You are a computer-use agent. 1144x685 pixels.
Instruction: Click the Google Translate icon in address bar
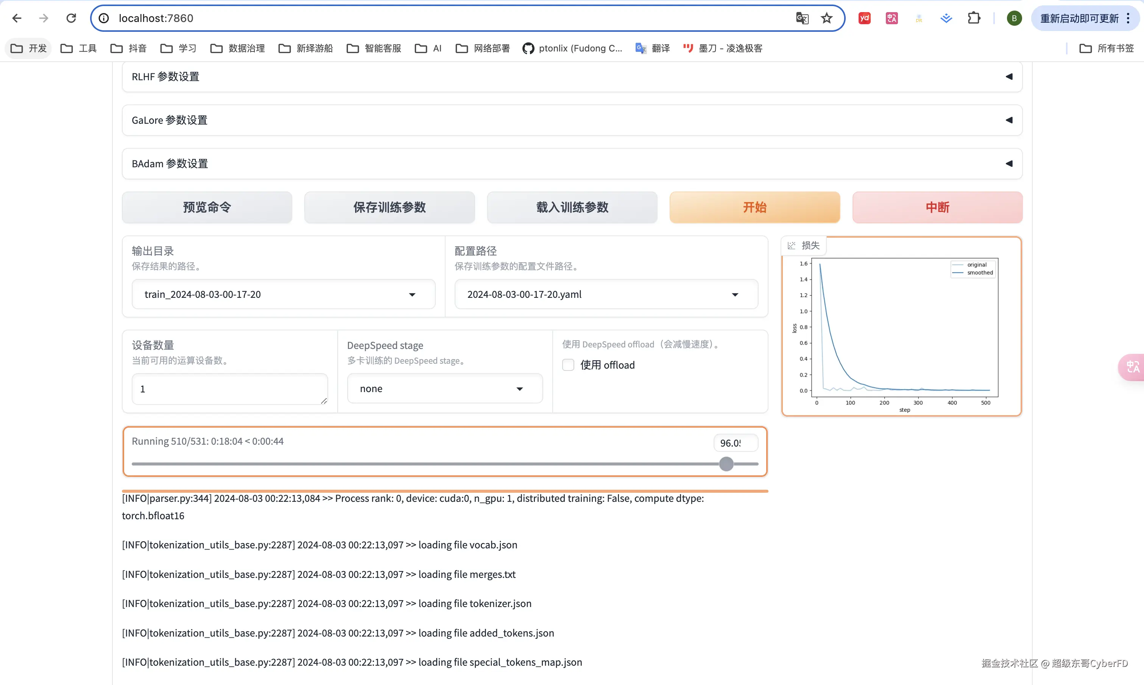(802, 18)
